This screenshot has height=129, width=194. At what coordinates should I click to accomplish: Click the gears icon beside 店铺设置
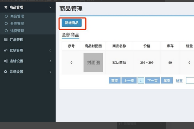click(x=5, y=61)
